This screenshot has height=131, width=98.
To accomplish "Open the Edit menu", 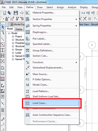I will tap(11, 7).
